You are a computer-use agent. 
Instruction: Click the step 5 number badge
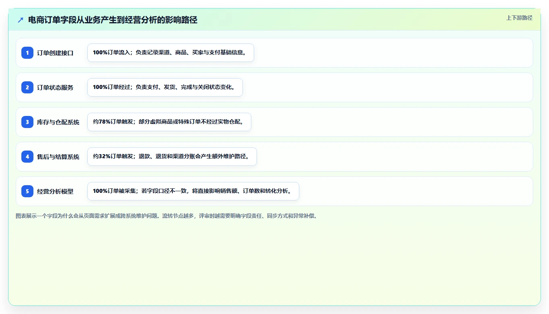pyautogui.click(x=27, y=191)
